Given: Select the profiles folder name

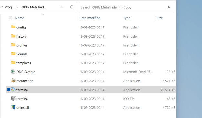Looking at the screenshot, I should [x=22, y=45].
